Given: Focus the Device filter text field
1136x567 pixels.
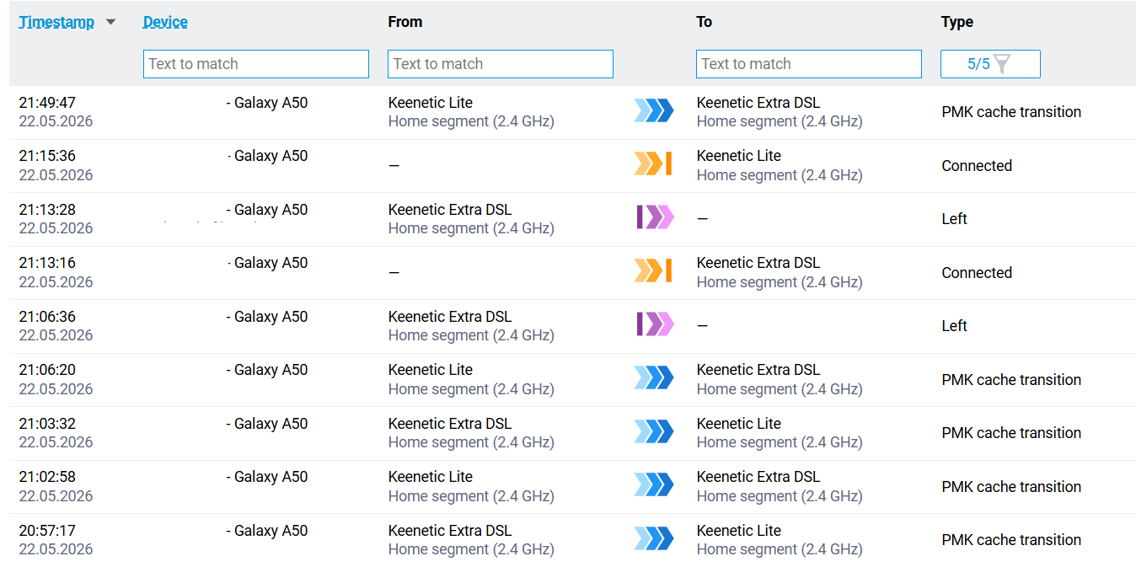Looking at the screenshot, I should (256, 64).
